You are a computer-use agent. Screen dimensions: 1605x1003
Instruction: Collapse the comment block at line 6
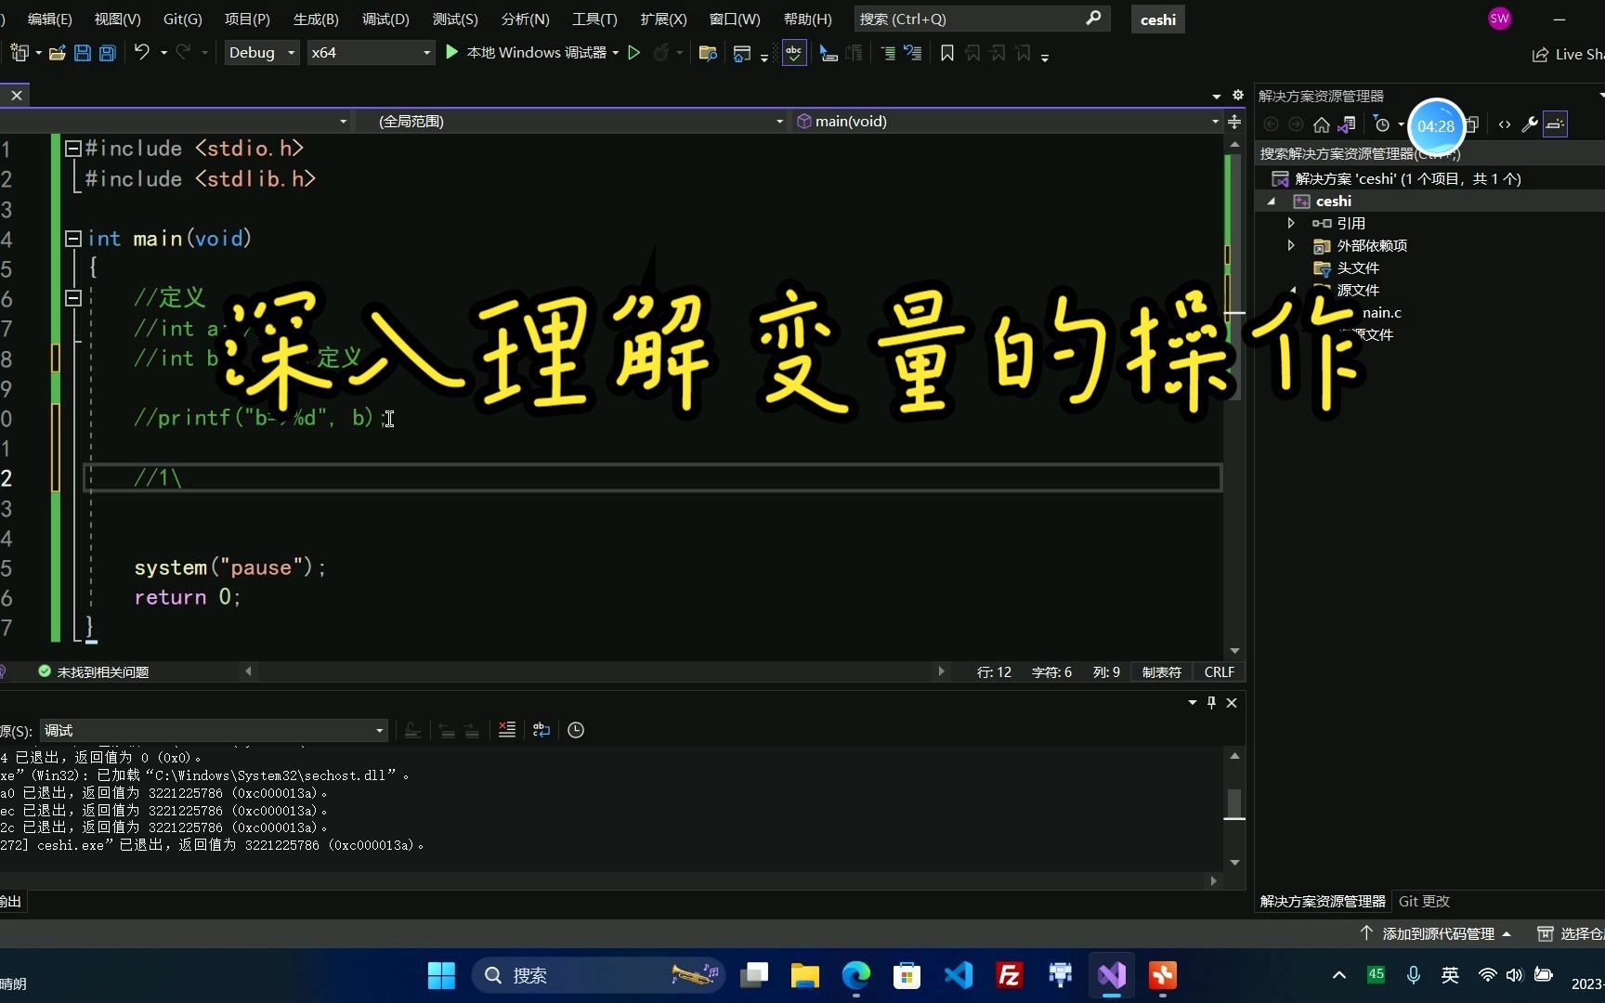tap(73, 298)
